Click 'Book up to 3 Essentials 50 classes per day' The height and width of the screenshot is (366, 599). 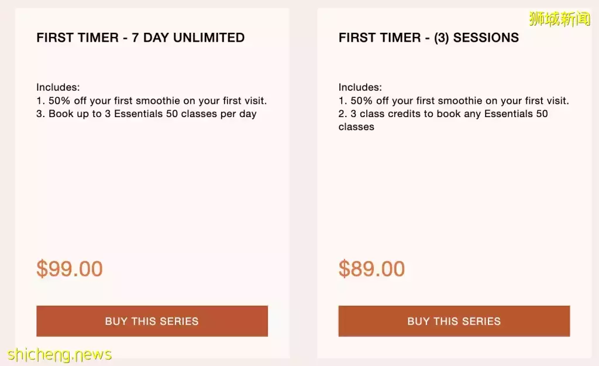[146, 114]
